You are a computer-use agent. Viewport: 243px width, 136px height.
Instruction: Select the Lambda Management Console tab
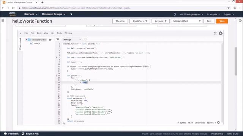19,2
